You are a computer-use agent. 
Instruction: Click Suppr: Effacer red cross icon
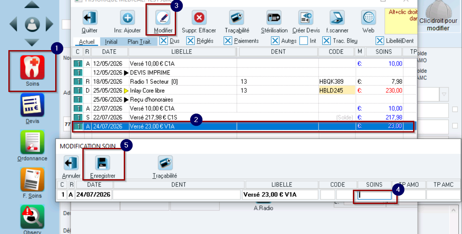click(x=199, y=18)
